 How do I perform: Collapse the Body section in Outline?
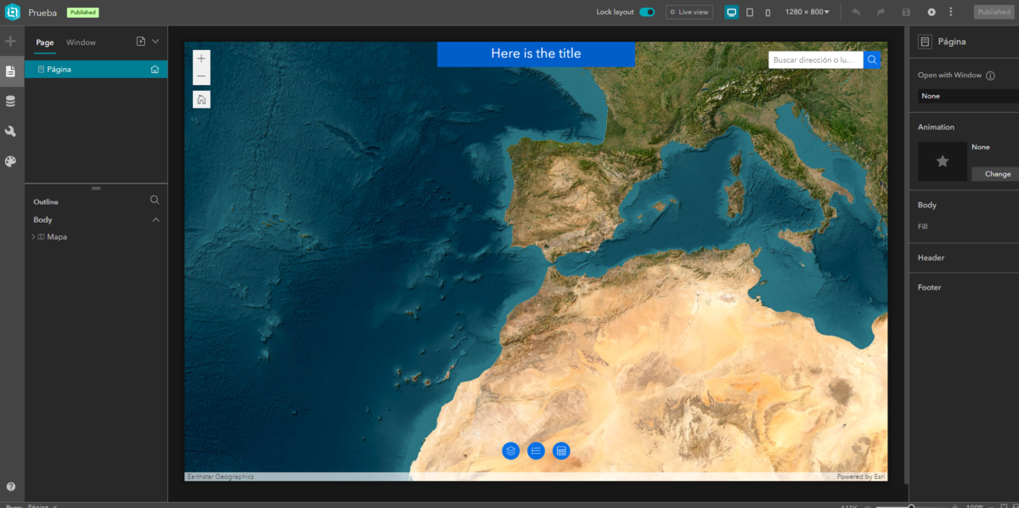[x=155, y=219]
